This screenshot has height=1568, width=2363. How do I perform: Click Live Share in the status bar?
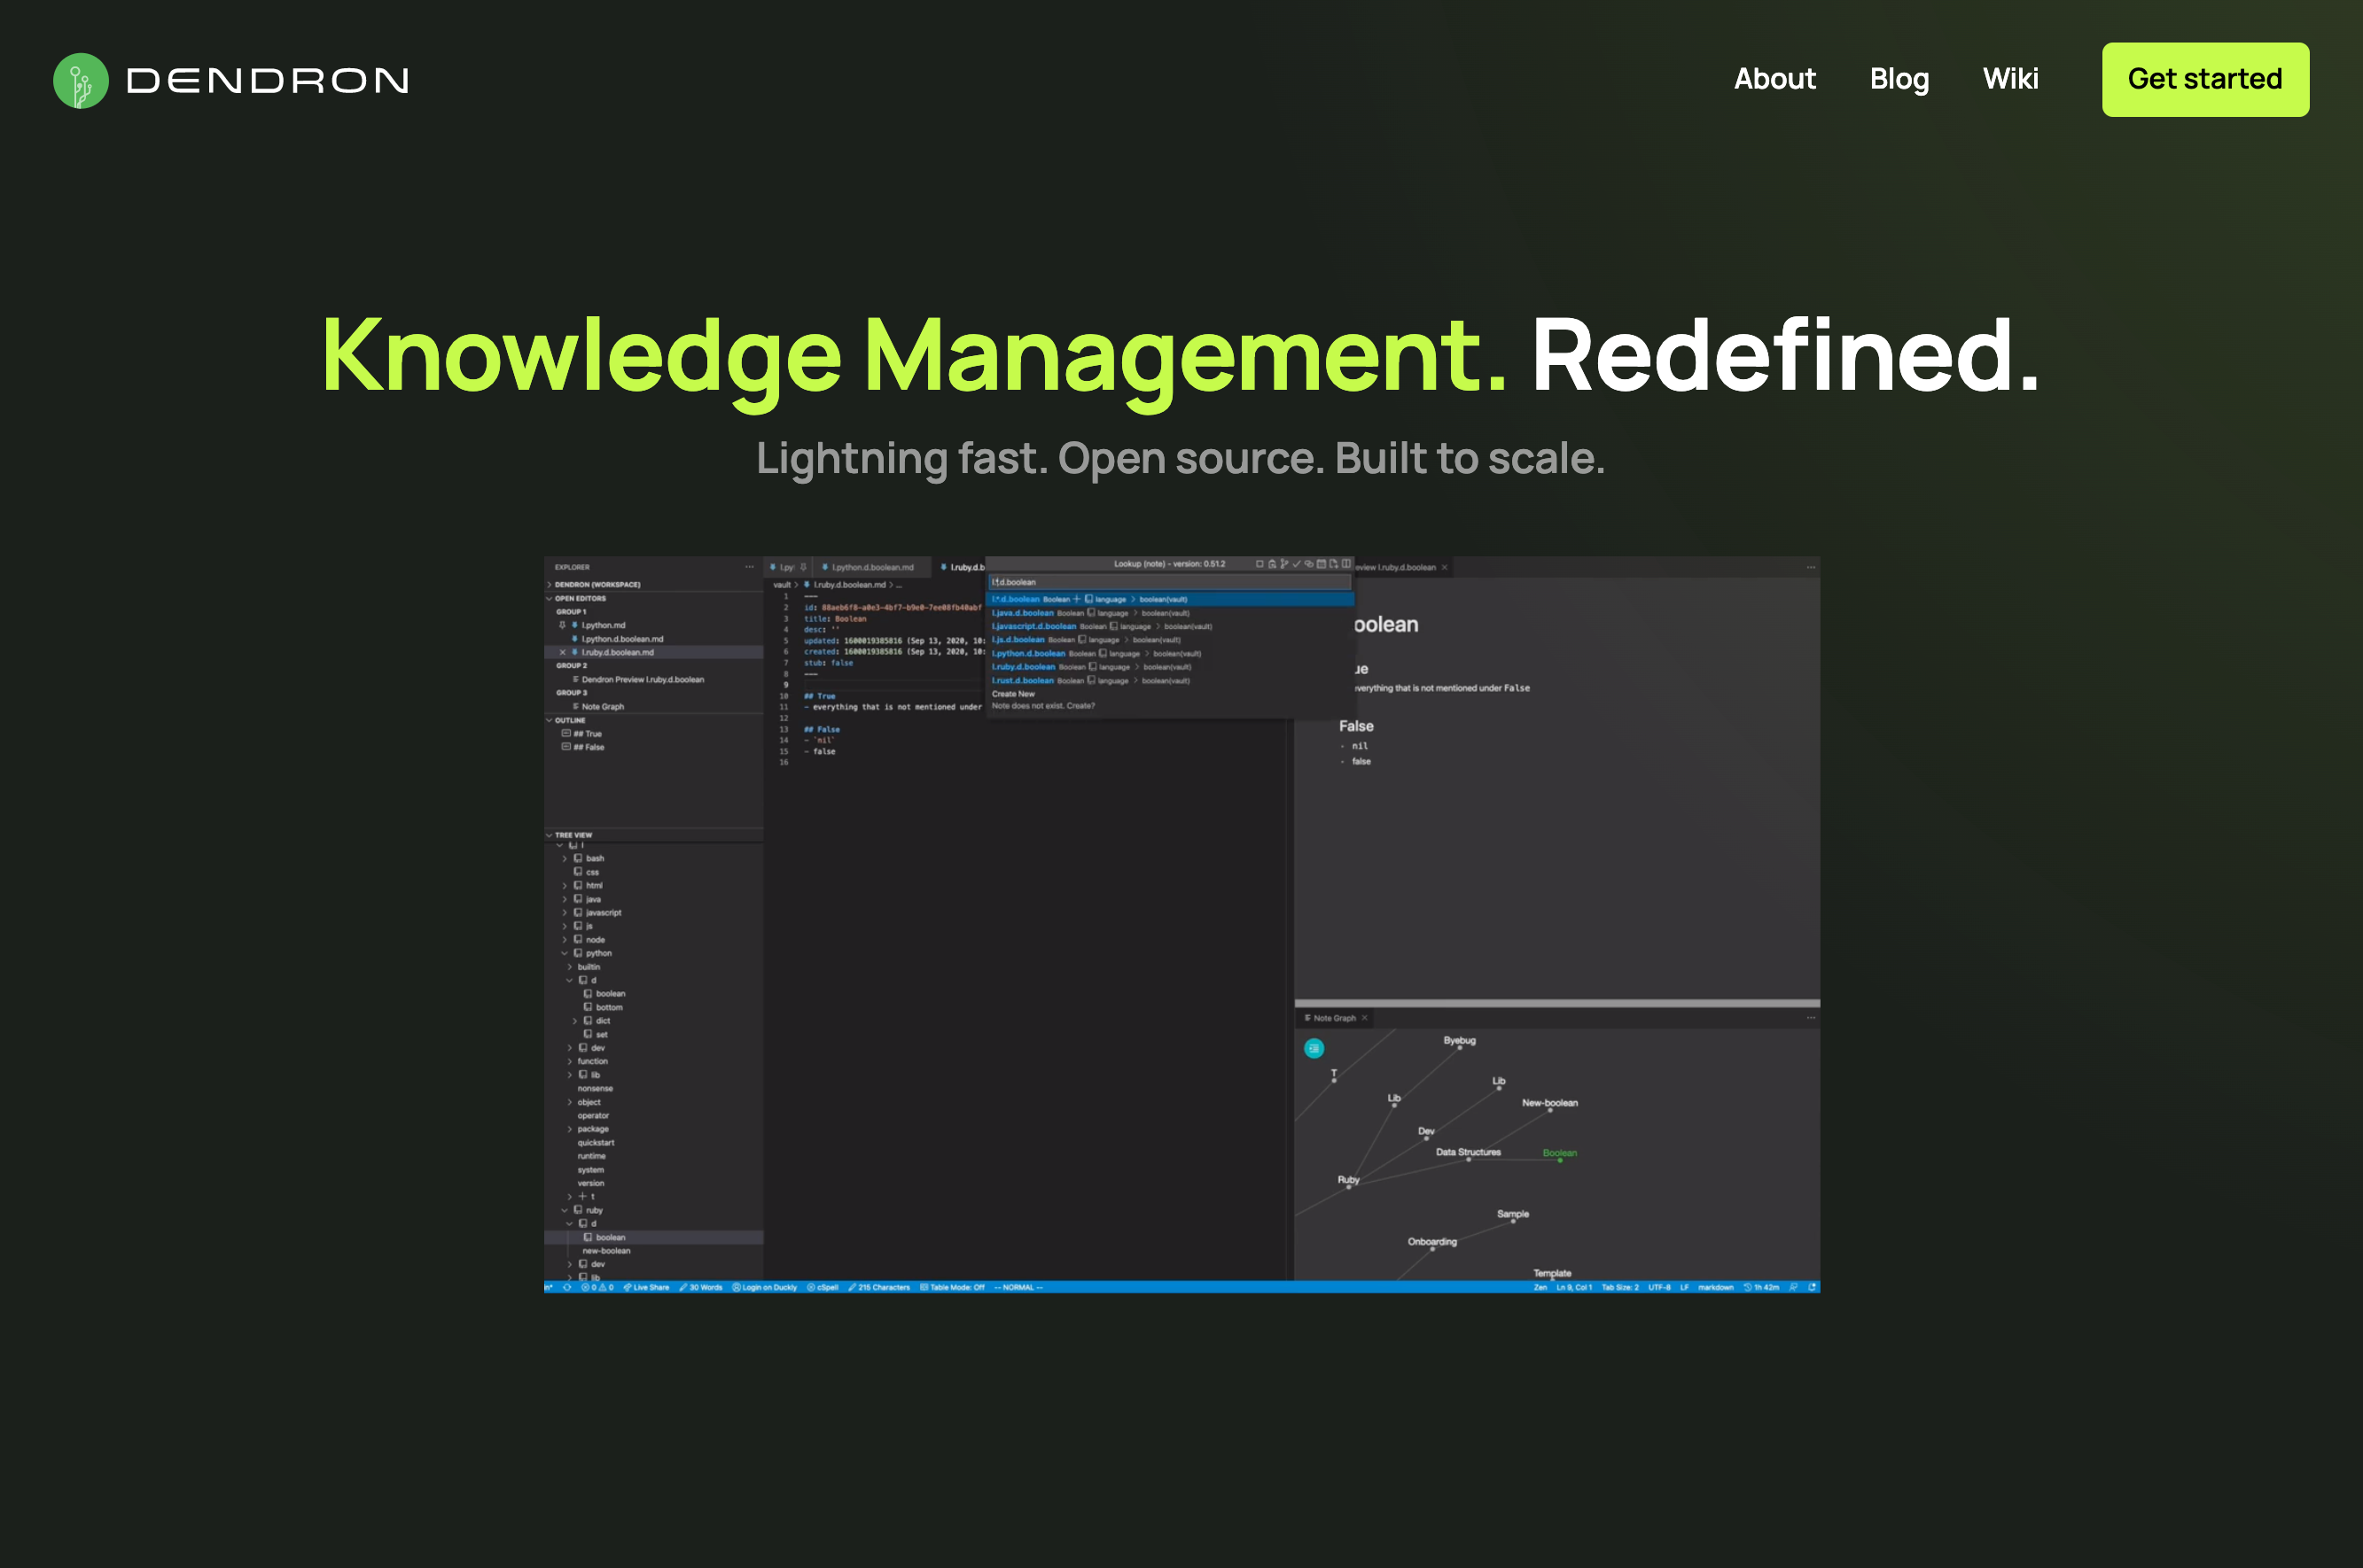tap(646, 1287)
